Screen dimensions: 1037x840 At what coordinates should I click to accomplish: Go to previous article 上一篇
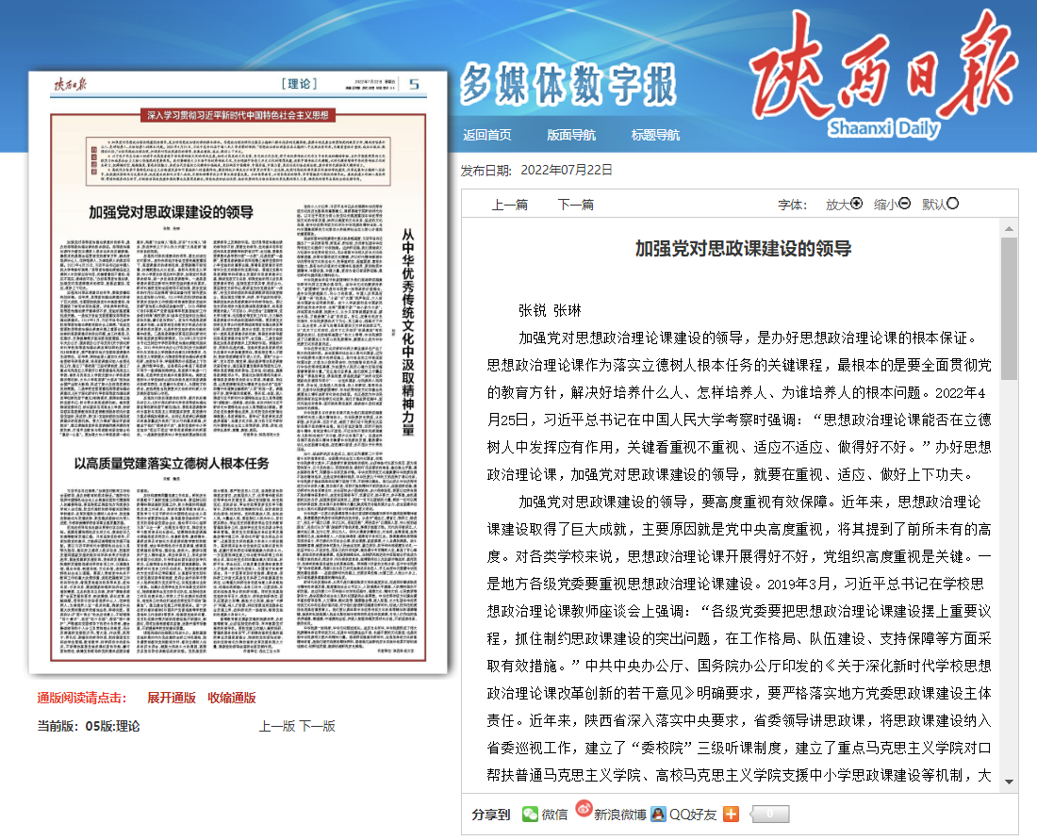510,205
